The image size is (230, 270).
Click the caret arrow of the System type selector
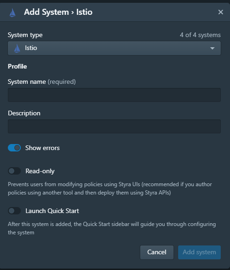(212, 48)
